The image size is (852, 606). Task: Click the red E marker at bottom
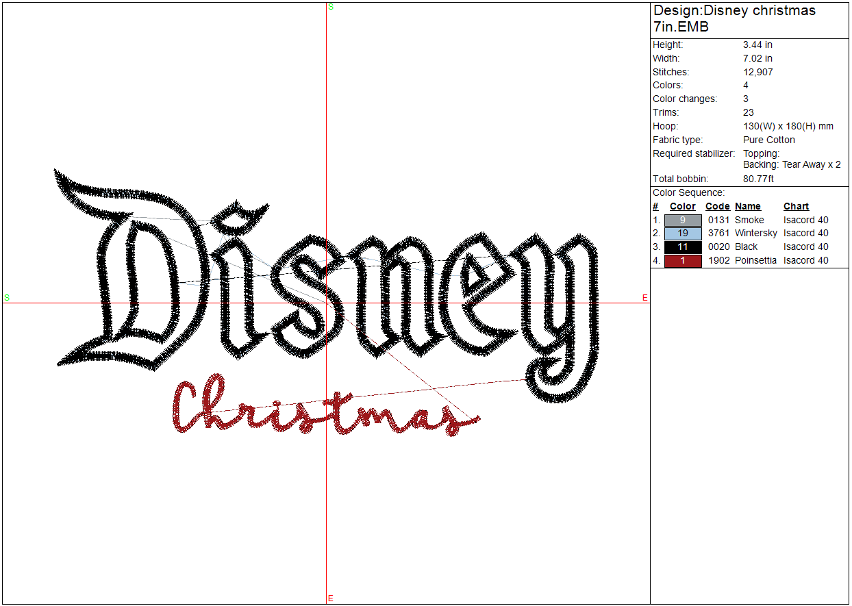tap(331, 598)
